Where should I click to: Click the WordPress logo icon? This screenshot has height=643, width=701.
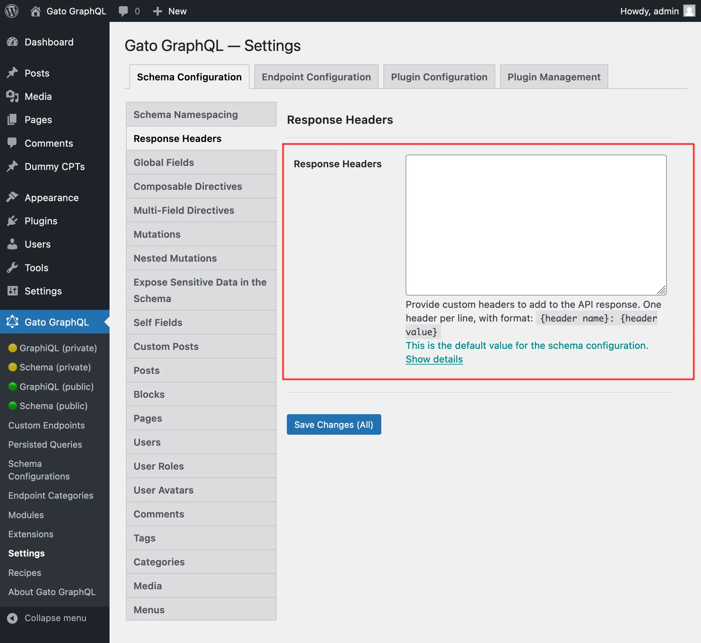point(12,11)
